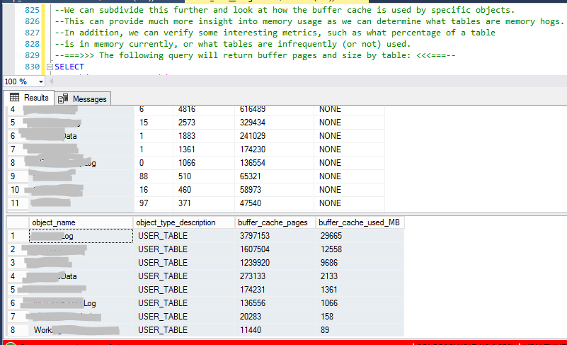This screenshot has height=345, width=567.
Task: Select the cell with value 3797153
Action: (275, 236)
